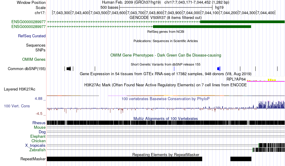285x166 pixels.
Task: Click the Zebrafish alignment label
Action: coord(37,150)
